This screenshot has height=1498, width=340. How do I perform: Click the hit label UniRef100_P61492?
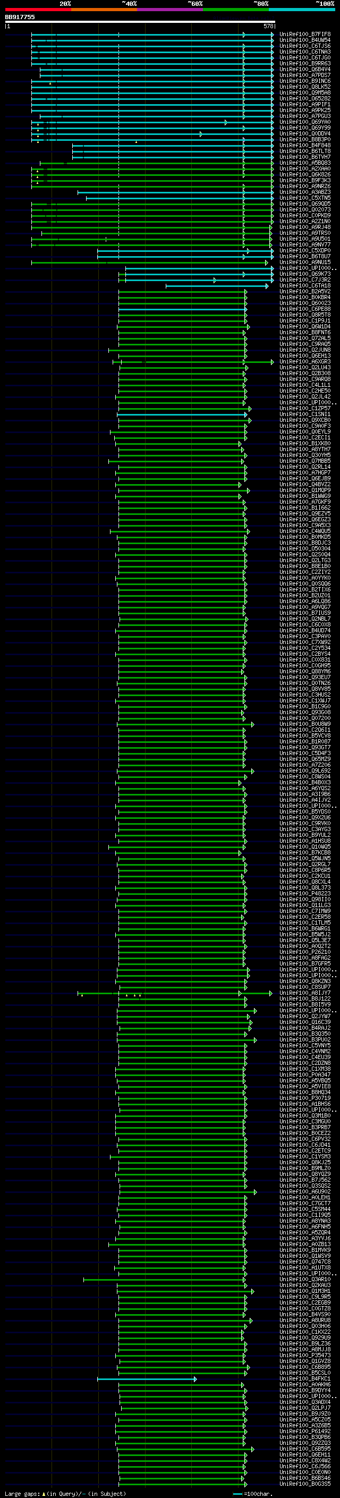305,1432
